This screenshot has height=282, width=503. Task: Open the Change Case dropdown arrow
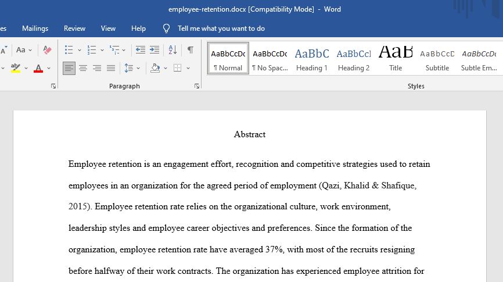click(x=30, y=50)
